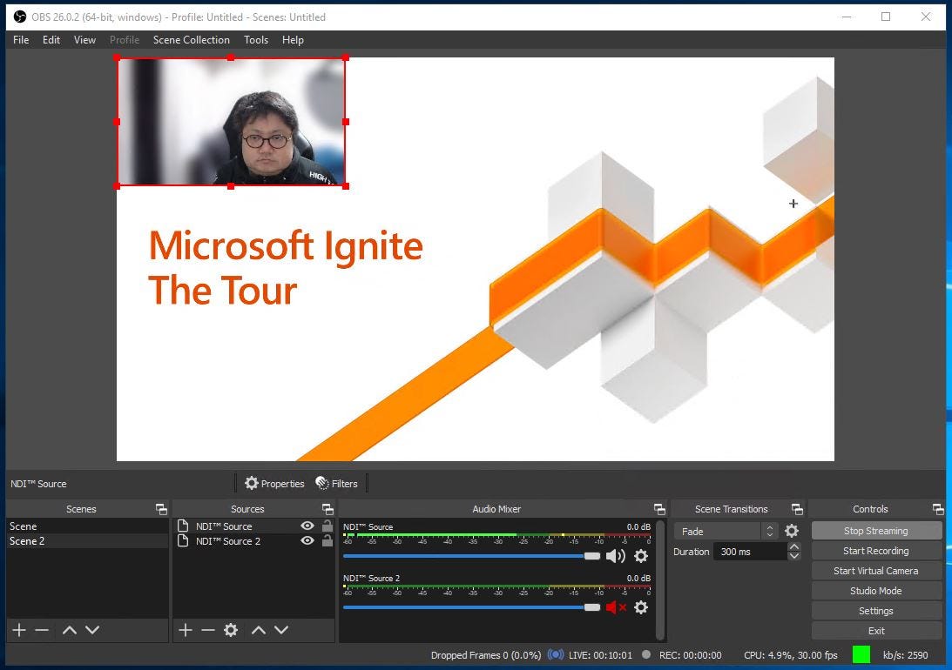The image size is (952, 670).
Task: Lock the NDI Source item
Action: tap(327, 526)
